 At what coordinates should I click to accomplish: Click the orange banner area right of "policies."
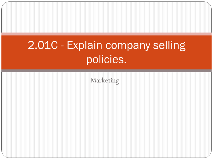(169, 60)
